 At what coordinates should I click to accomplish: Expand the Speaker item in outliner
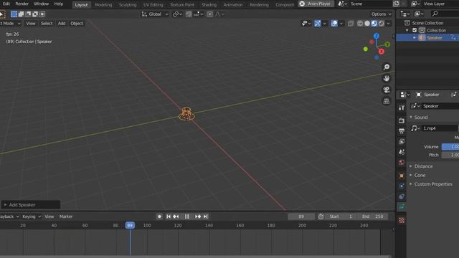415,38
